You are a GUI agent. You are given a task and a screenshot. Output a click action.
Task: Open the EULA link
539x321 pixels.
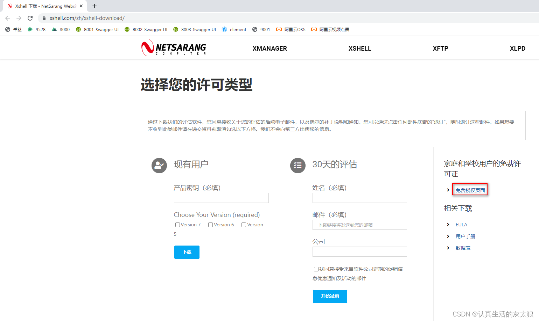[x=461, y=225]
